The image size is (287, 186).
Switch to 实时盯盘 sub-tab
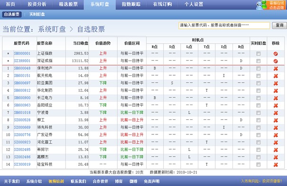[x=37, y=14]
